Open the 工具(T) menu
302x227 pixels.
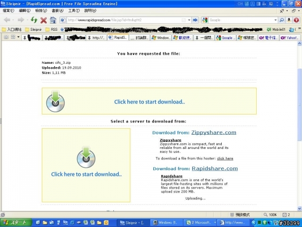pos(74,10)
